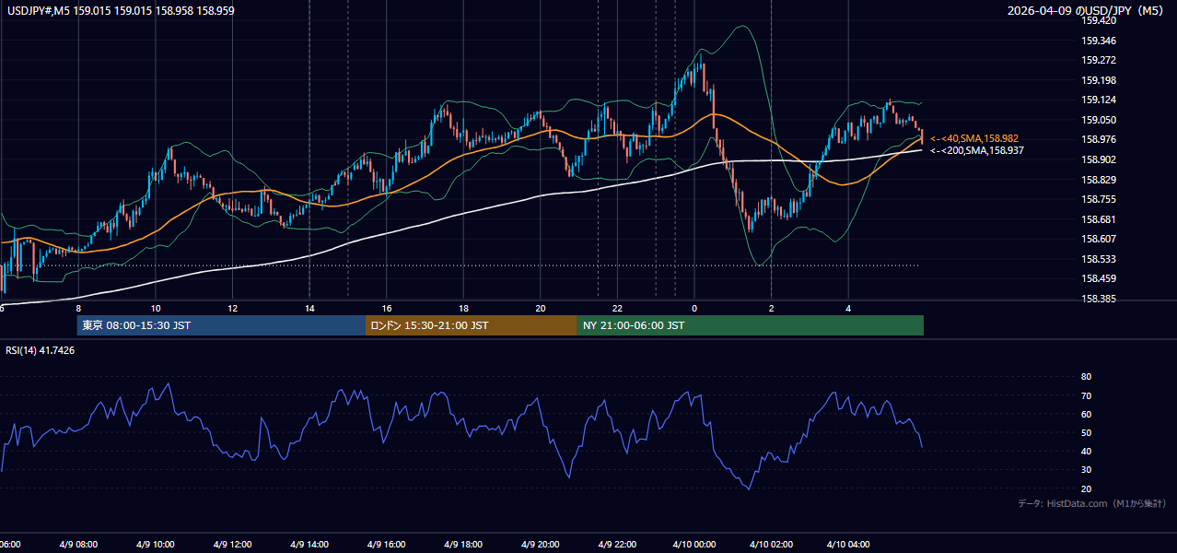Click the 4/9 22:00 time axis label
Viewport: 1177px width, 553px height.
pos(618,544)
